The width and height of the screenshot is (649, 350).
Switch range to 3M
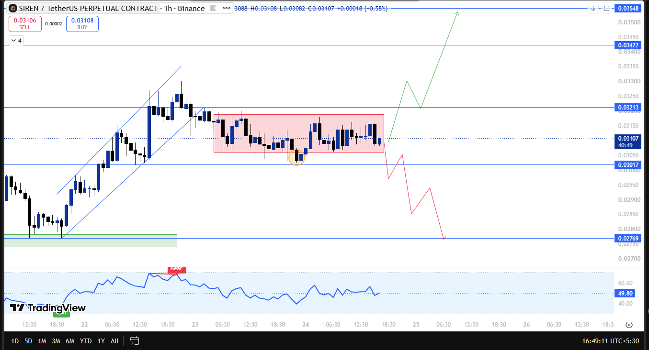[x=56, y=341]
